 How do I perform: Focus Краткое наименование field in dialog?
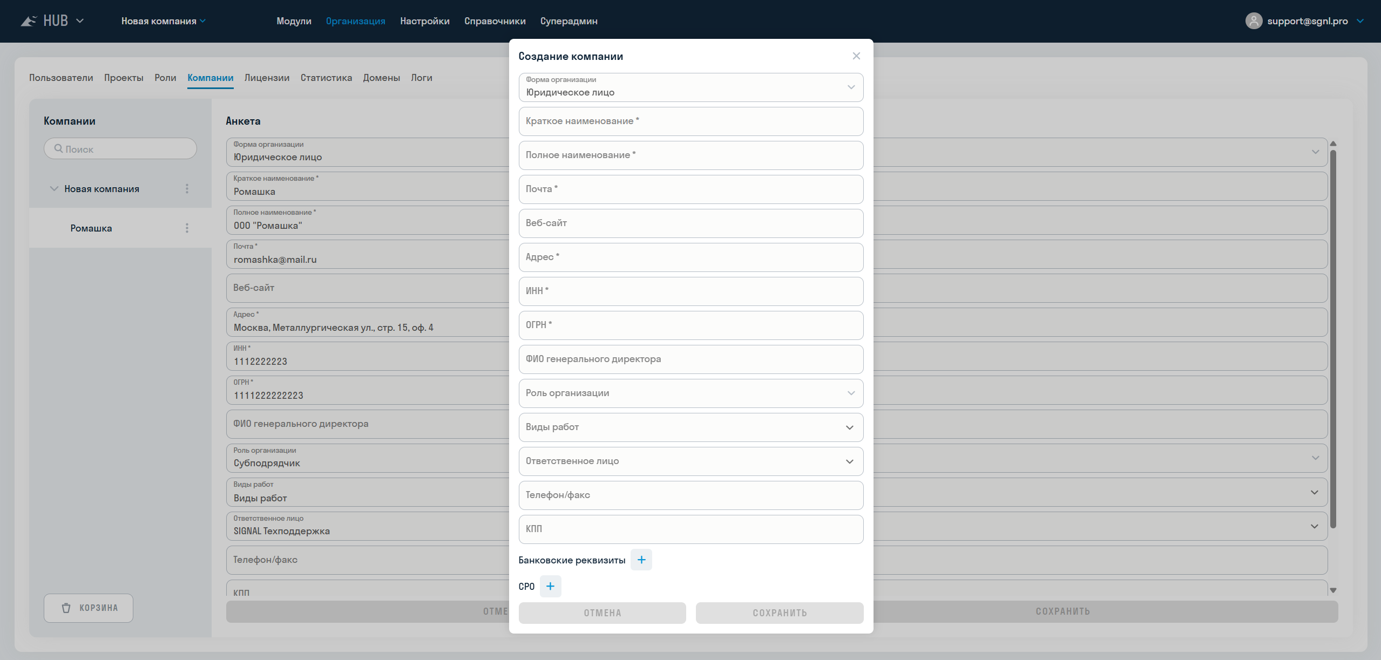(x=690, y=121)
